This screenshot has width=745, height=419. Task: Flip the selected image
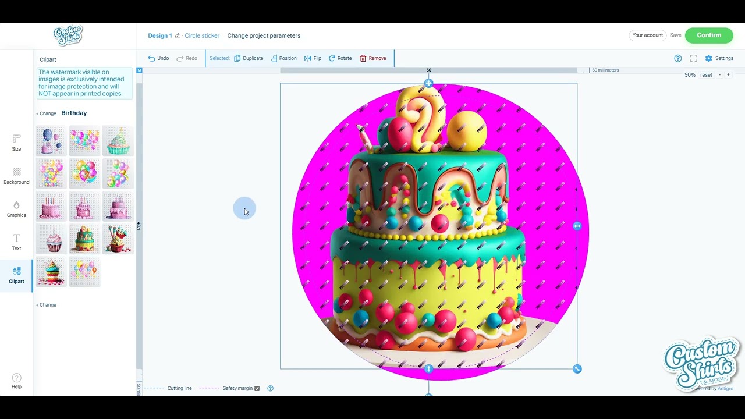point(313,58)
